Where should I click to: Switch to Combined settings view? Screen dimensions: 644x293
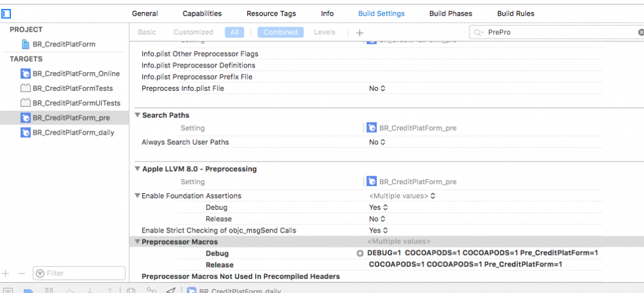280,32
